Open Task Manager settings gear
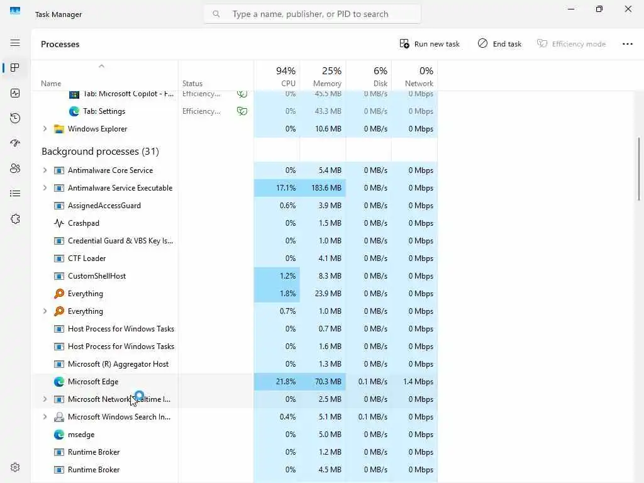 point(15,467)
